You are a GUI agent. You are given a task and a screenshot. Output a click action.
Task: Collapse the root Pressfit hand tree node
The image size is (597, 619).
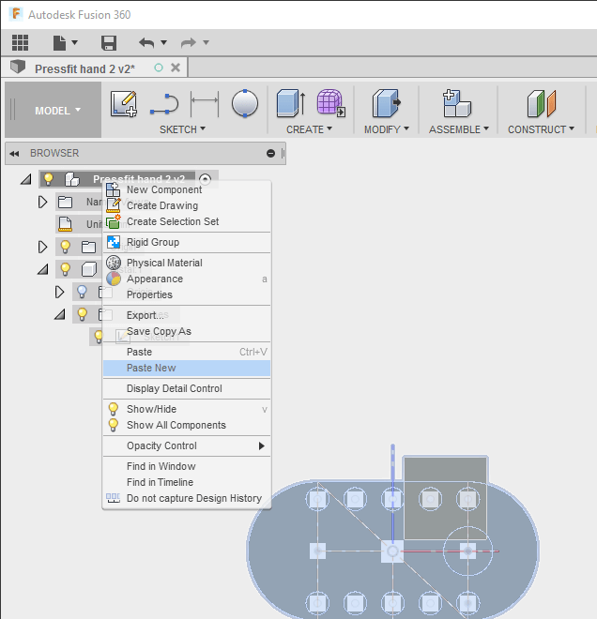(x=26, y=179)
